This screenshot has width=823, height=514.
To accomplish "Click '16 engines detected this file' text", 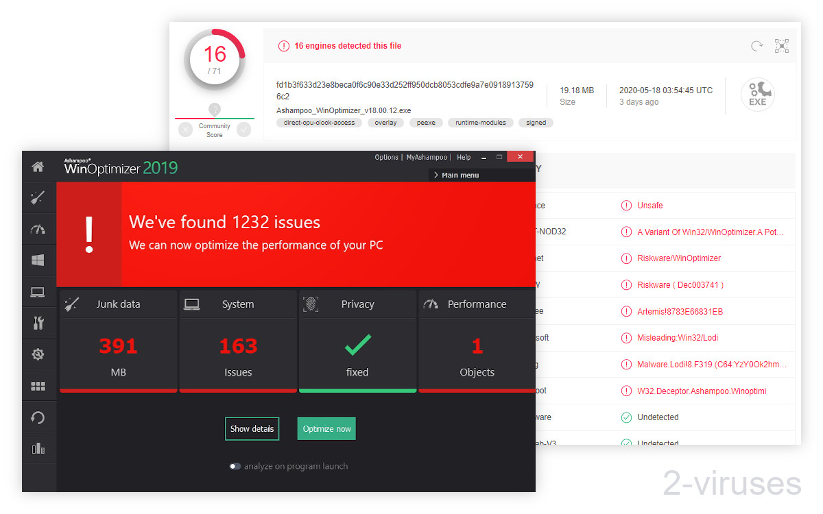I will 348,46.
